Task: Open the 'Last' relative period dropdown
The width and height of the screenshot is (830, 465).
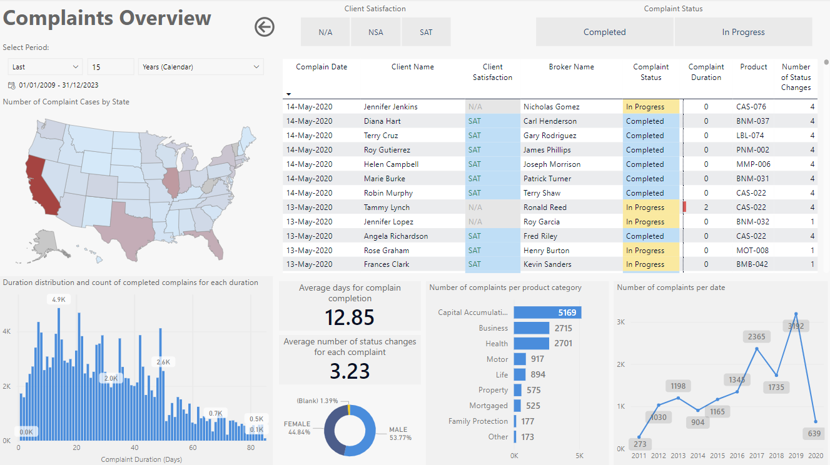Action: pos(46,67)
